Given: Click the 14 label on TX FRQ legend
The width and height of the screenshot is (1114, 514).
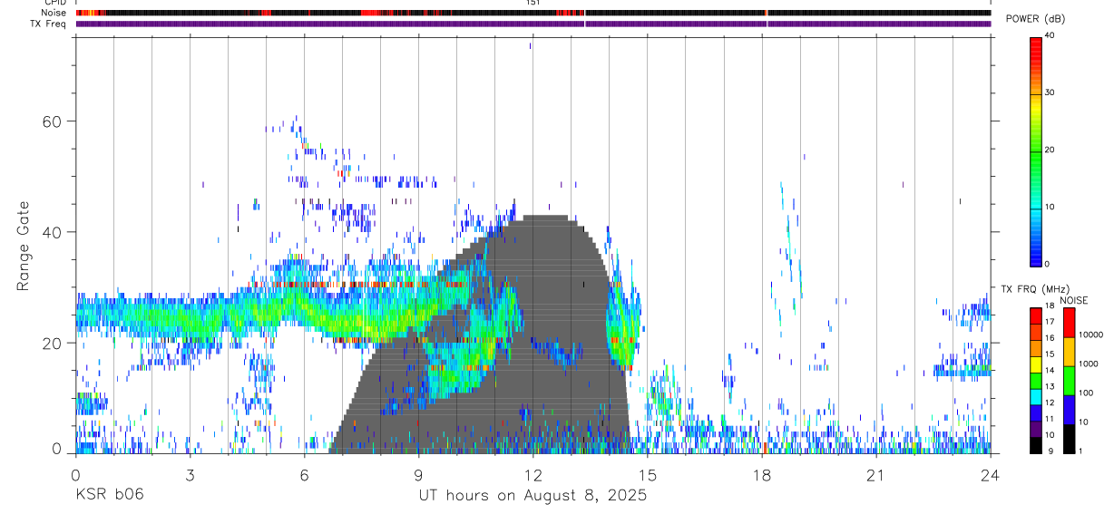Looking at the screenshot, I should [x=1049, y=371].
